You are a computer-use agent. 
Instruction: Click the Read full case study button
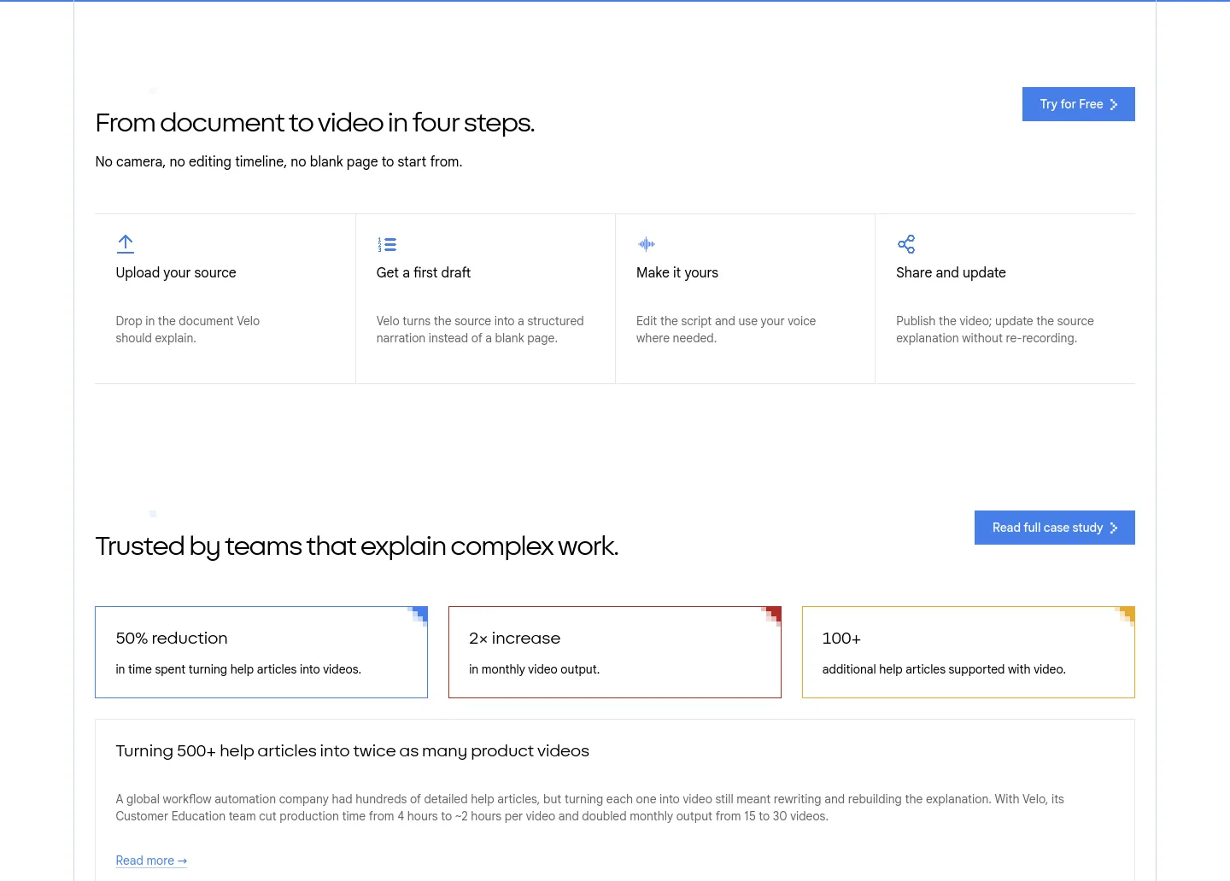tap(1055, 528)
